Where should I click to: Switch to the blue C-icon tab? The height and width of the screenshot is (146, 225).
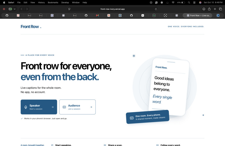[218, 15]
